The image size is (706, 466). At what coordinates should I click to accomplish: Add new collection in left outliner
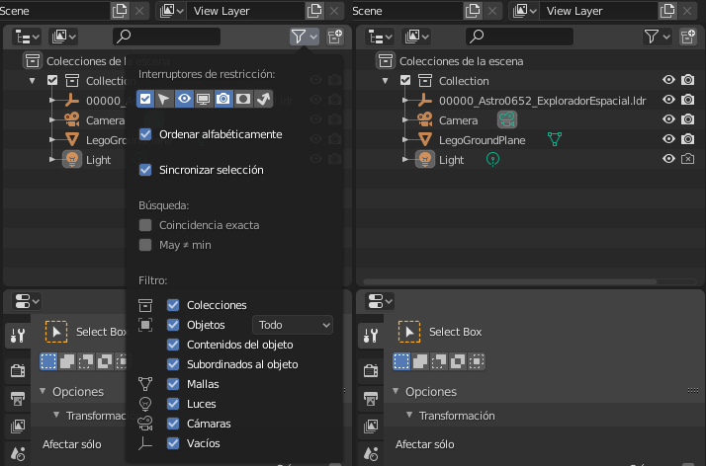335,37
